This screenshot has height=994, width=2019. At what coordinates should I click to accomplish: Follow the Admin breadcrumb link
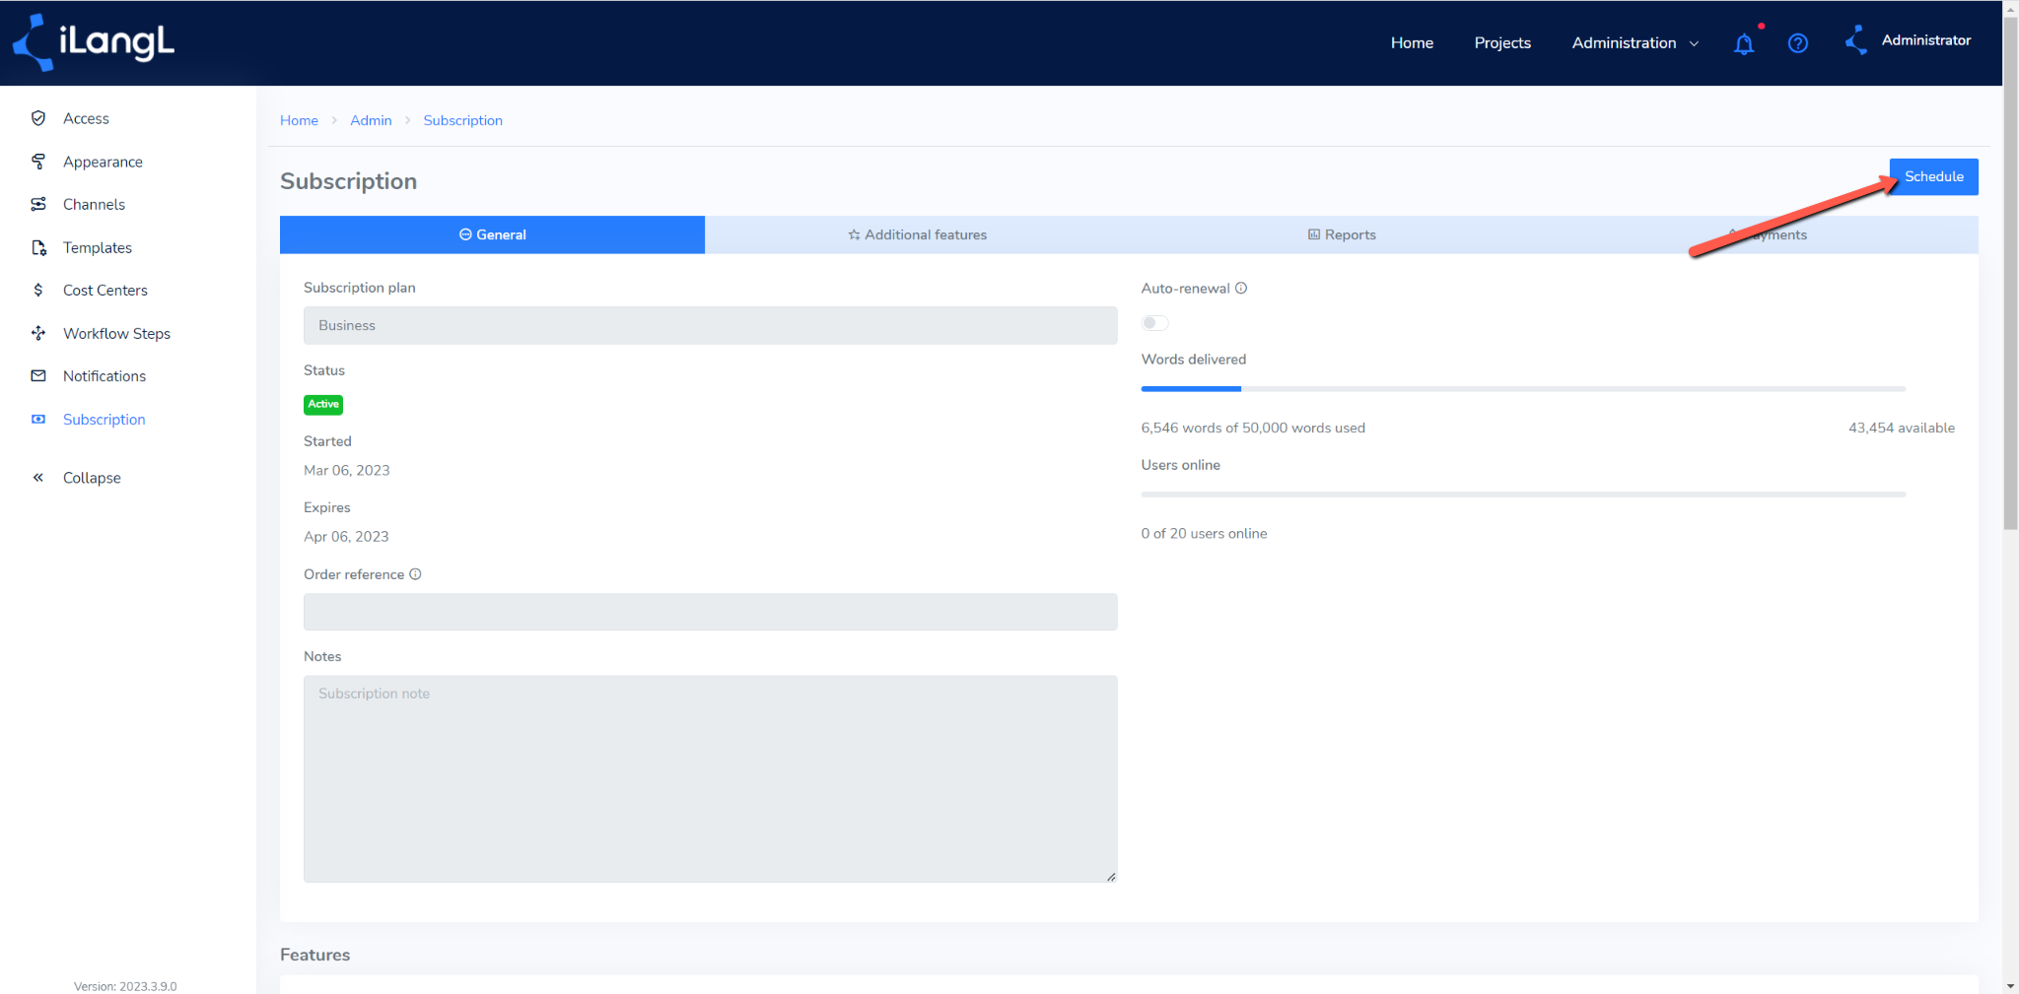[x=371, y=120]
